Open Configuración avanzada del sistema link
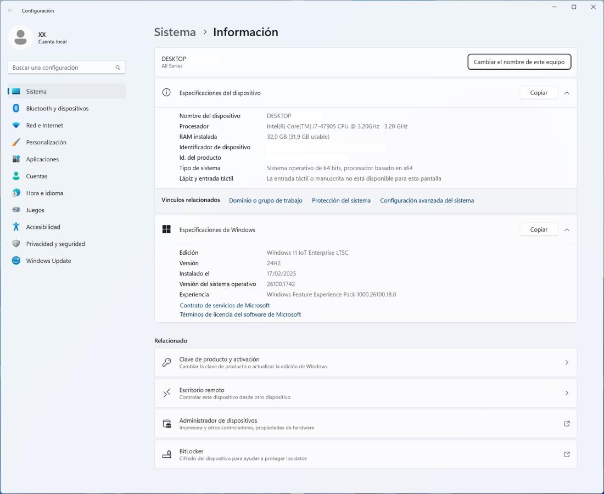This screenshot has width=604, height=494. (x=427, y=201)
